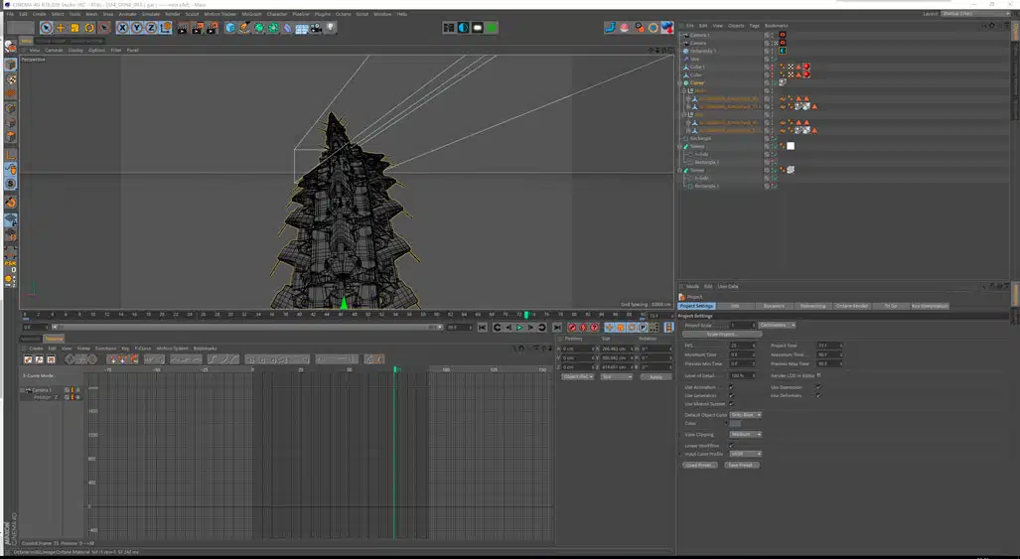The image size is (1020, 559).
Task: Open the Project Scale units dropdown
Action: [x=777, y=325]
